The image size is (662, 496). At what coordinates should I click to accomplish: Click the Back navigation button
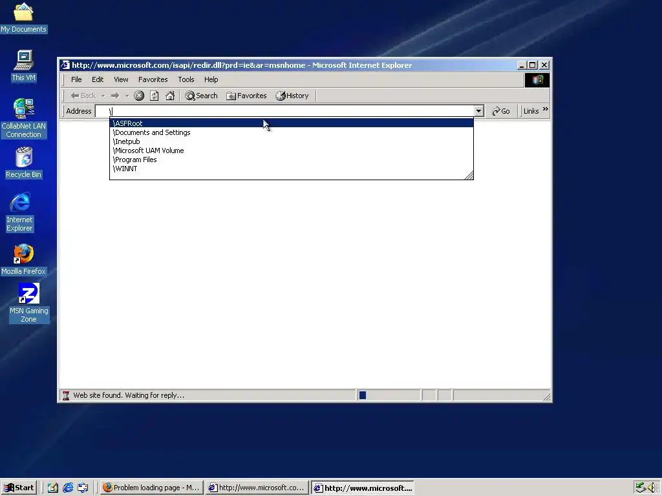coord(83,96)
